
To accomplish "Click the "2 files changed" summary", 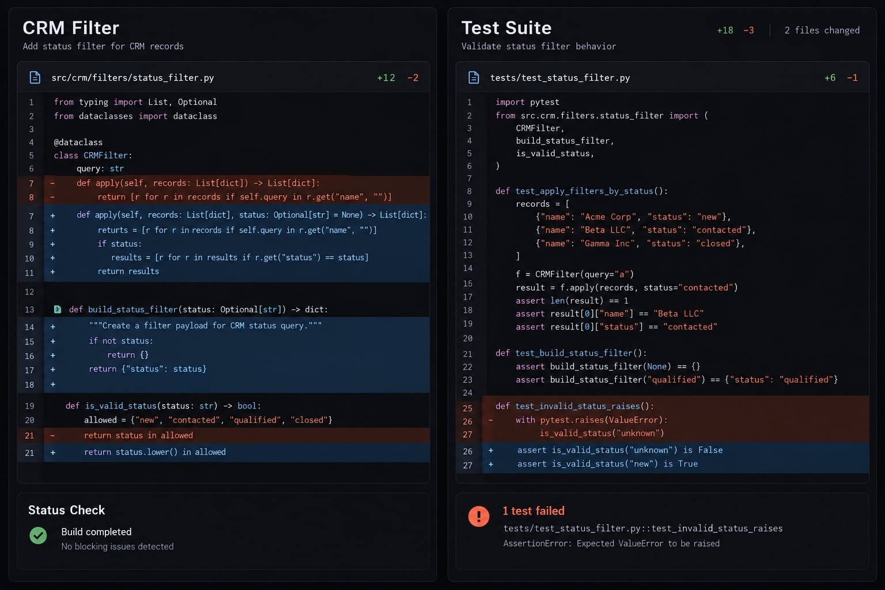I will [x=822, y=30].
